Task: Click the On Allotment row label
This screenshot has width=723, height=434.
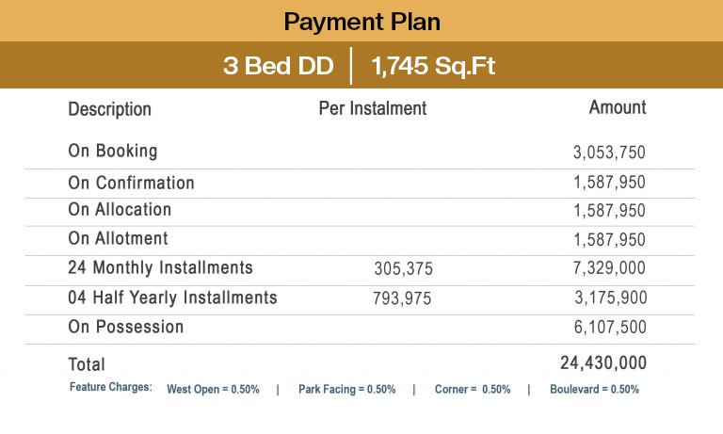Action: (118, 238)
